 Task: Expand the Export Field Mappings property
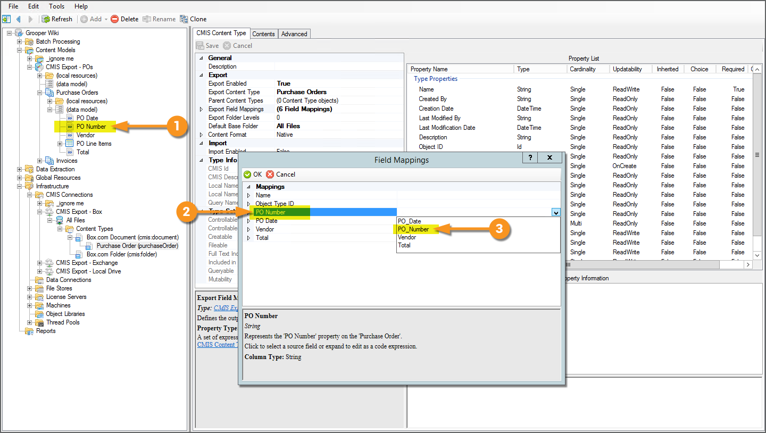201,109
